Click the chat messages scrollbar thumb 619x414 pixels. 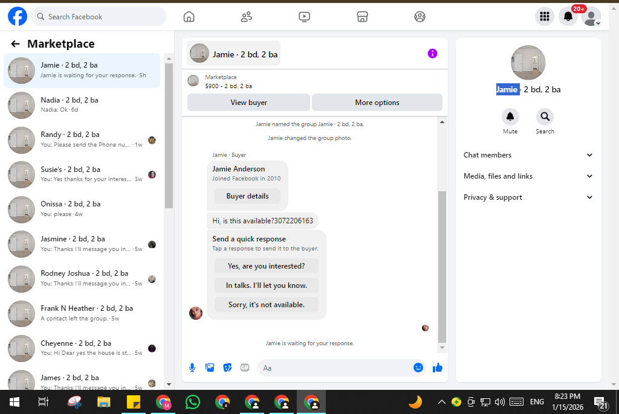pos(442,267)
